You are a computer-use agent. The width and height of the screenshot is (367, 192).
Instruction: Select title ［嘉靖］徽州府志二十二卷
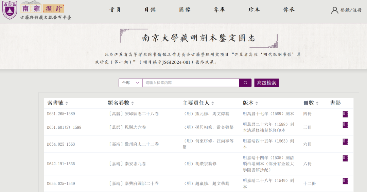pos(133,144)
